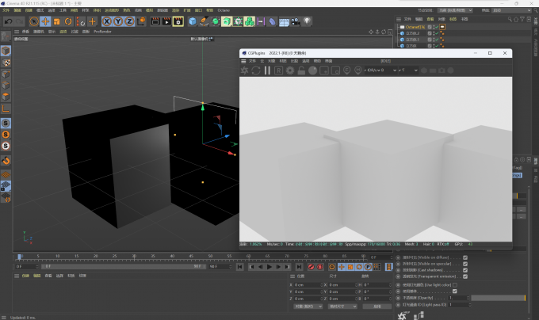Select Octane light object in object manager
Screen dimensions: 539x320
tap(415, 27)
